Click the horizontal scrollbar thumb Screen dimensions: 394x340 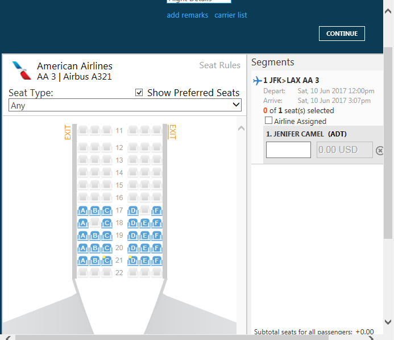coord(172,338)
